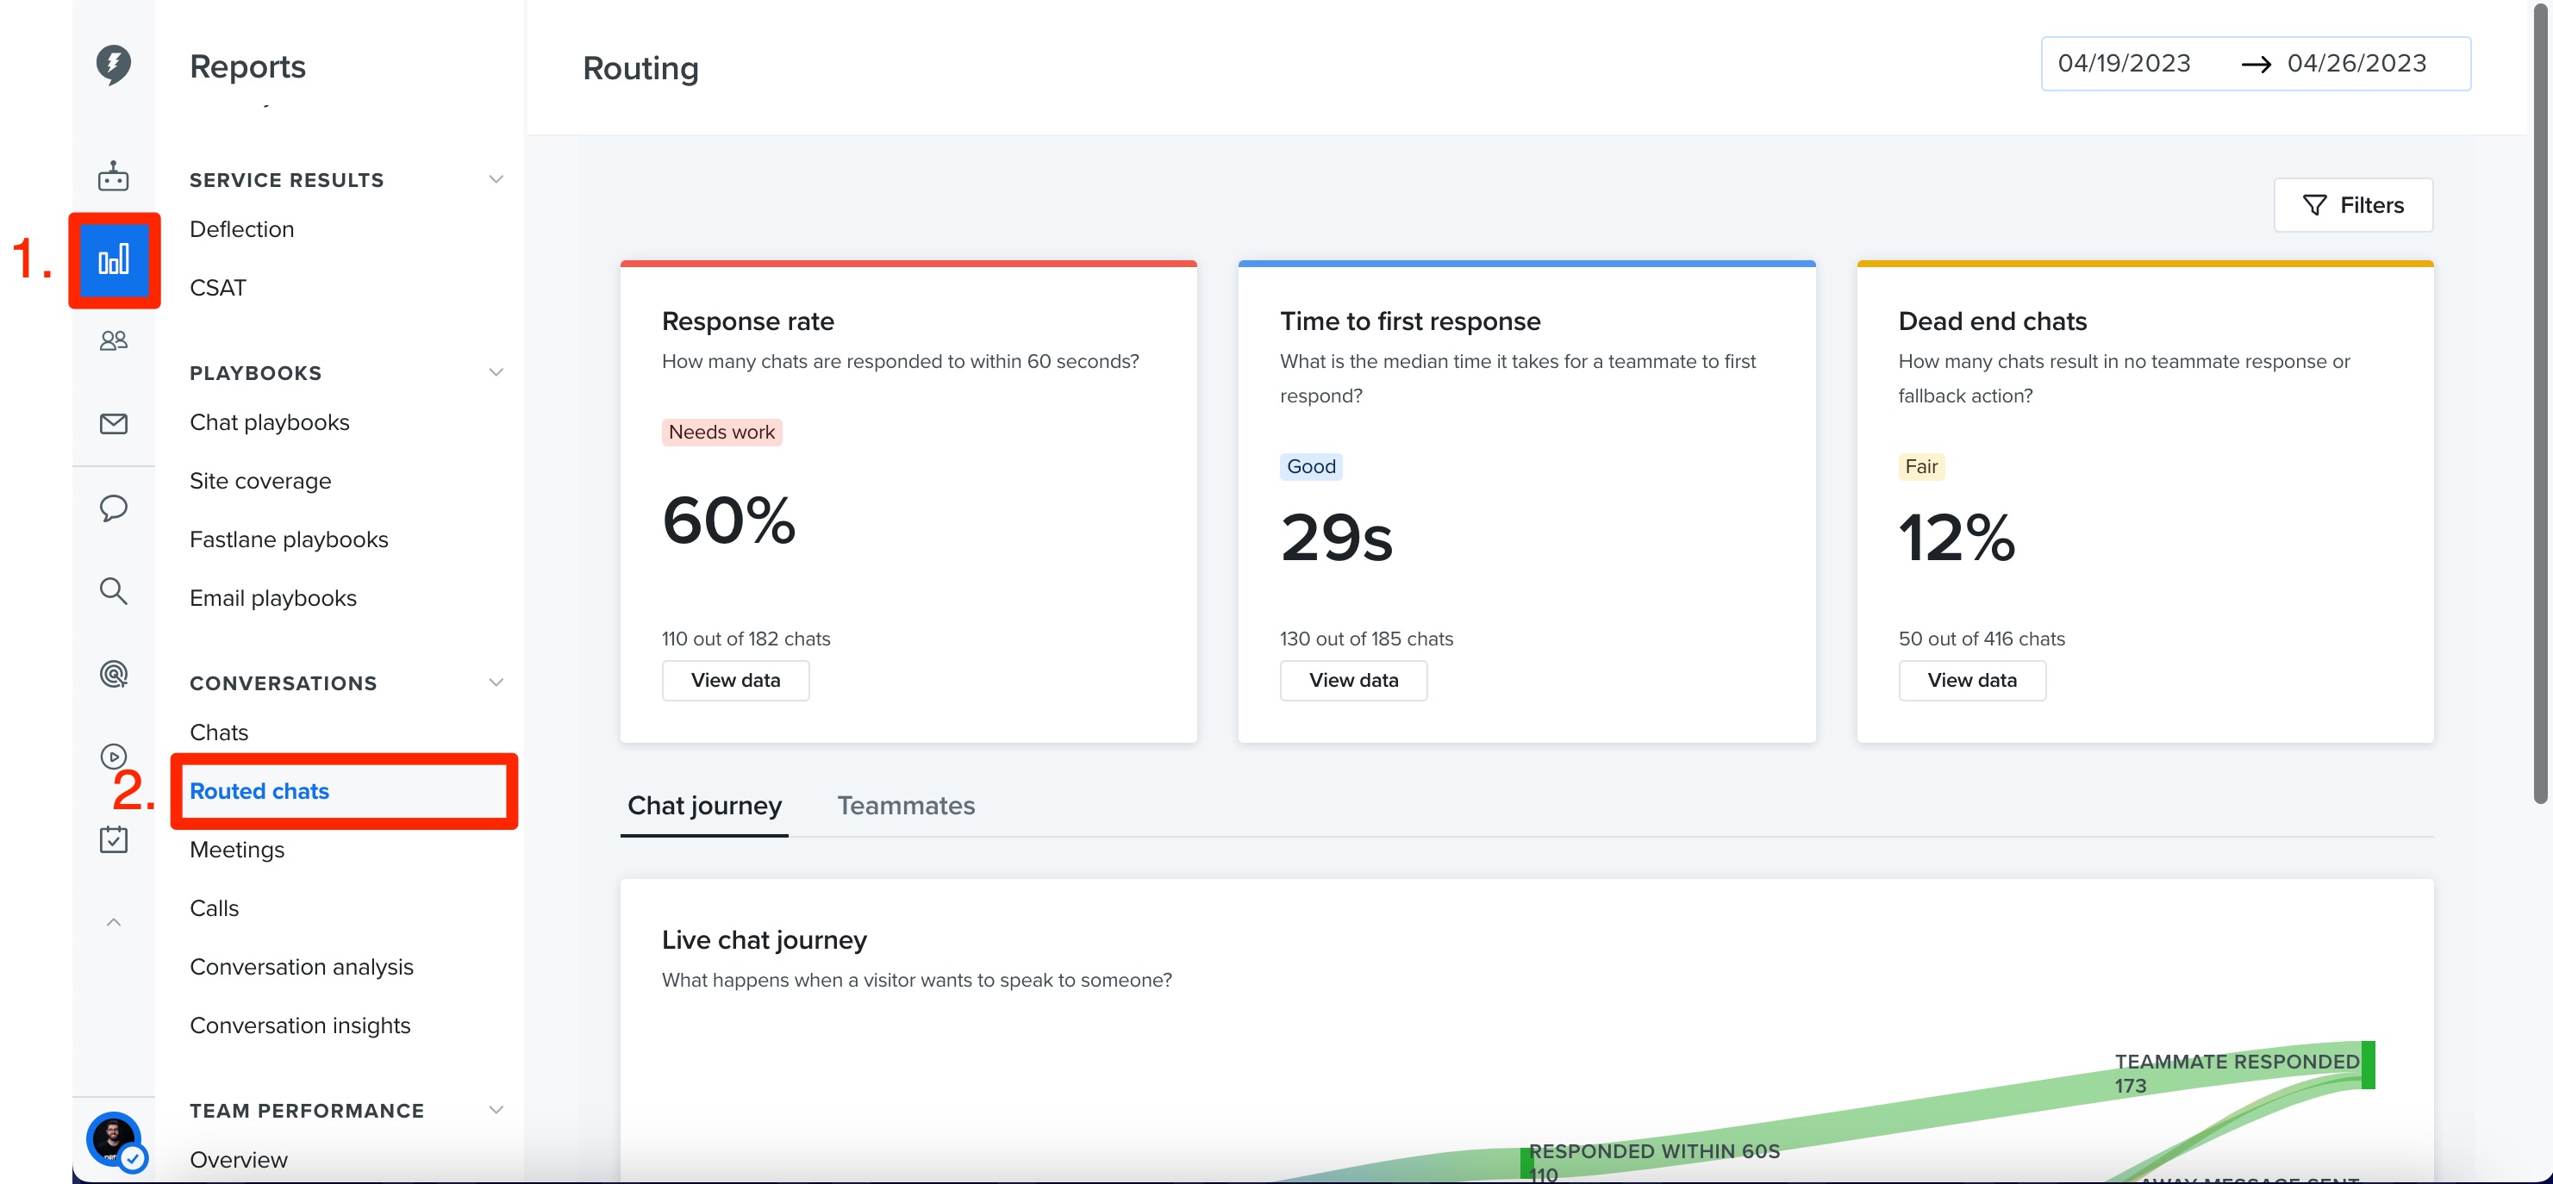Open Chat playbooks report
The image size is (2553, 1184).
[270, 422]
